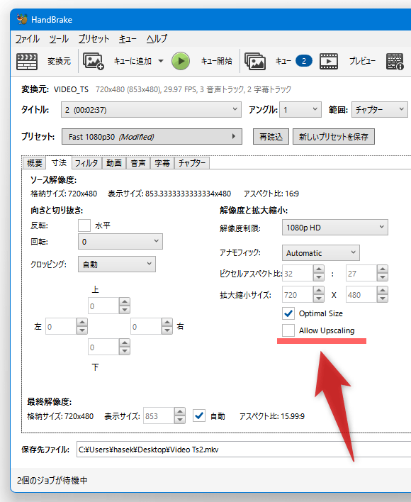Open the アングル dropdown

pyautogui.click(x=300, y=110)
